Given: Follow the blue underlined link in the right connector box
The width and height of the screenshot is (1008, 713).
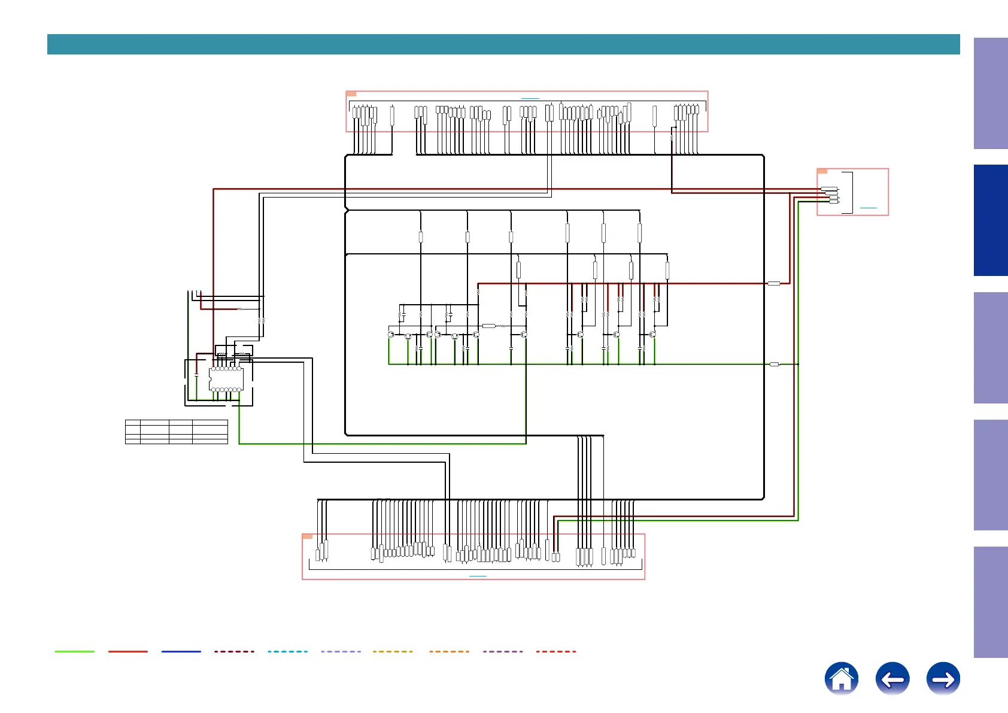Looking at the screenshot, I should tap(868, 208).
